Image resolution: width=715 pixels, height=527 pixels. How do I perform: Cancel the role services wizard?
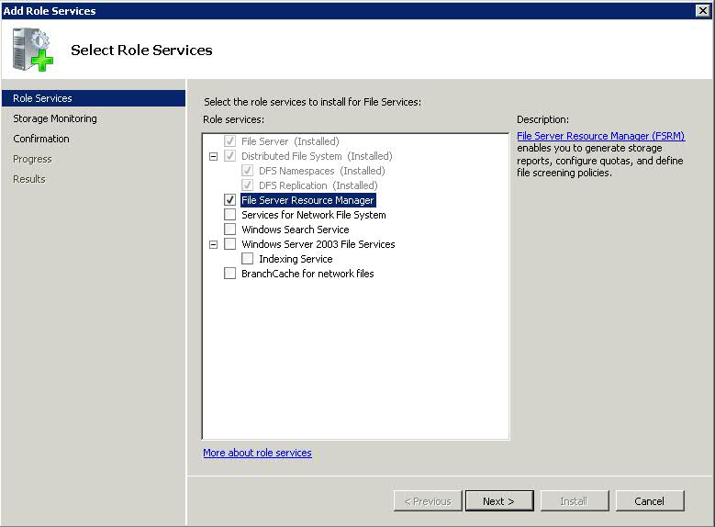coord(650,501)
